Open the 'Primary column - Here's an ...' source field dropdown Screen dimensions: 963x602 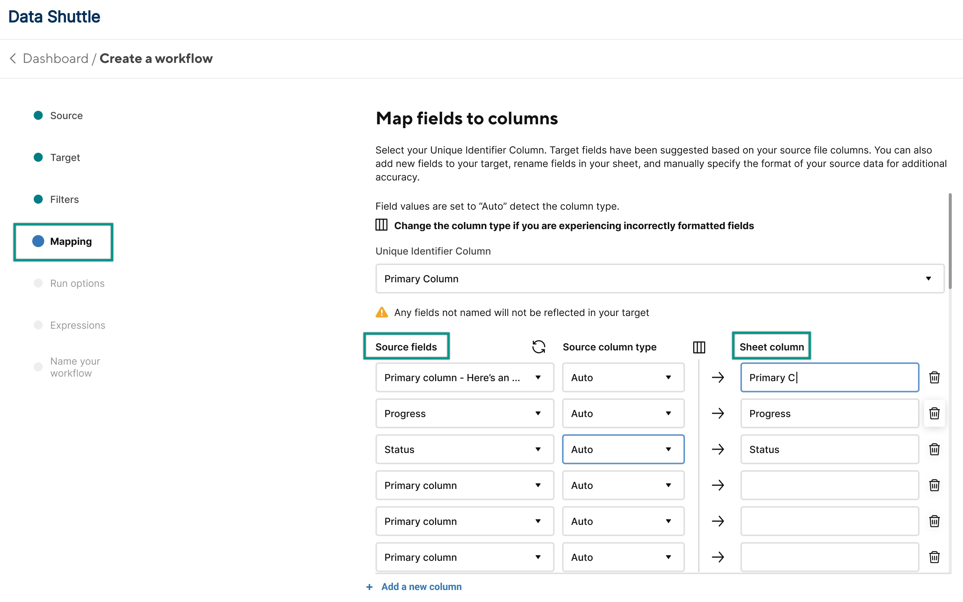point(464,377)
